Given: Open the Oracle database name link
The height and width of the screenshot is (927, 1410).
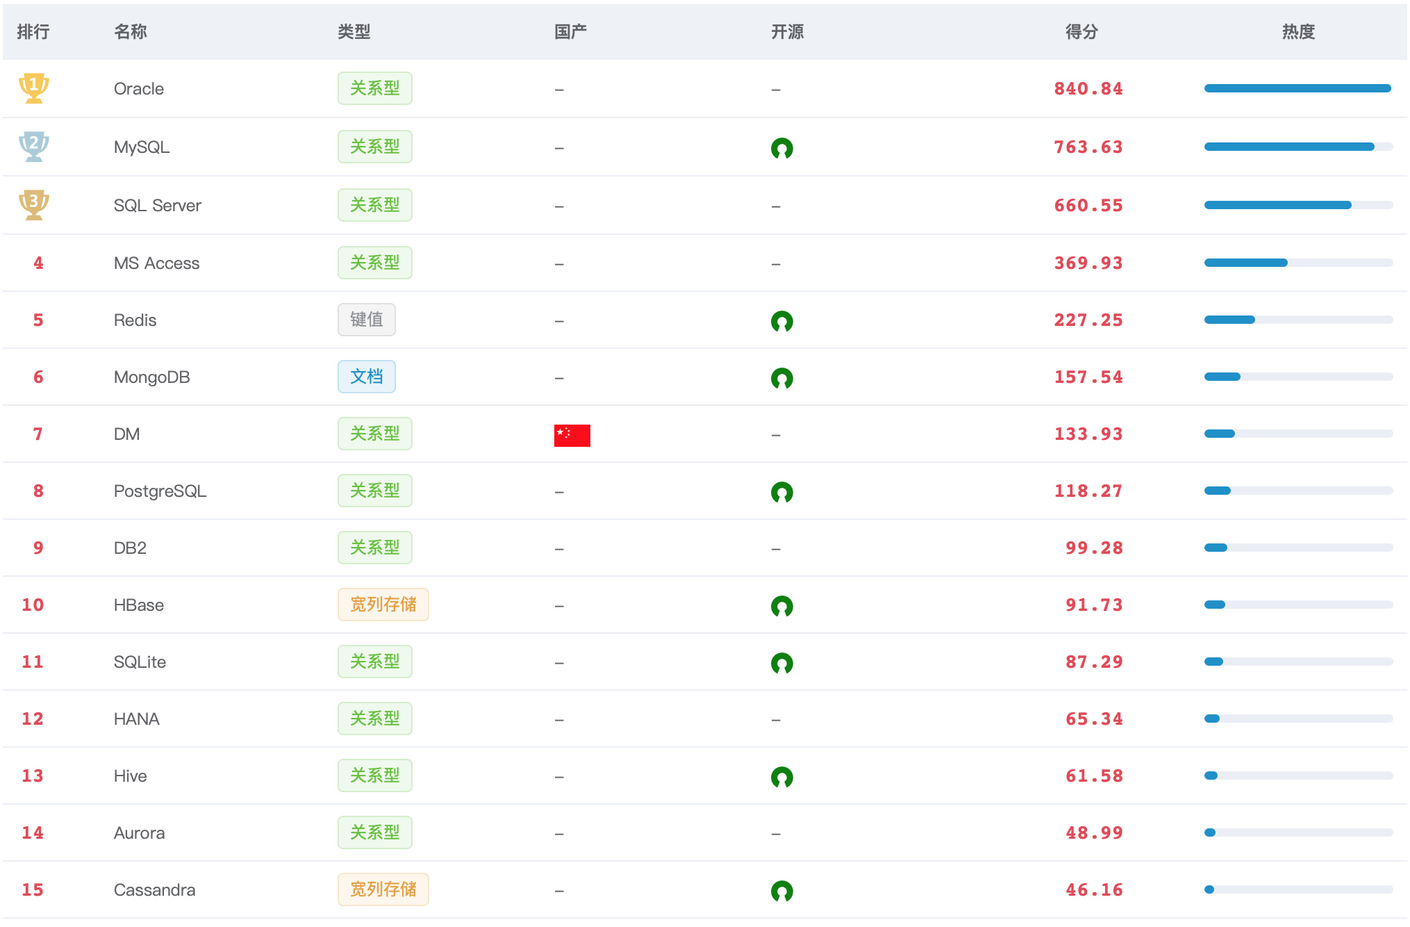Looking at the screenshot, I should tap(139, 89).
